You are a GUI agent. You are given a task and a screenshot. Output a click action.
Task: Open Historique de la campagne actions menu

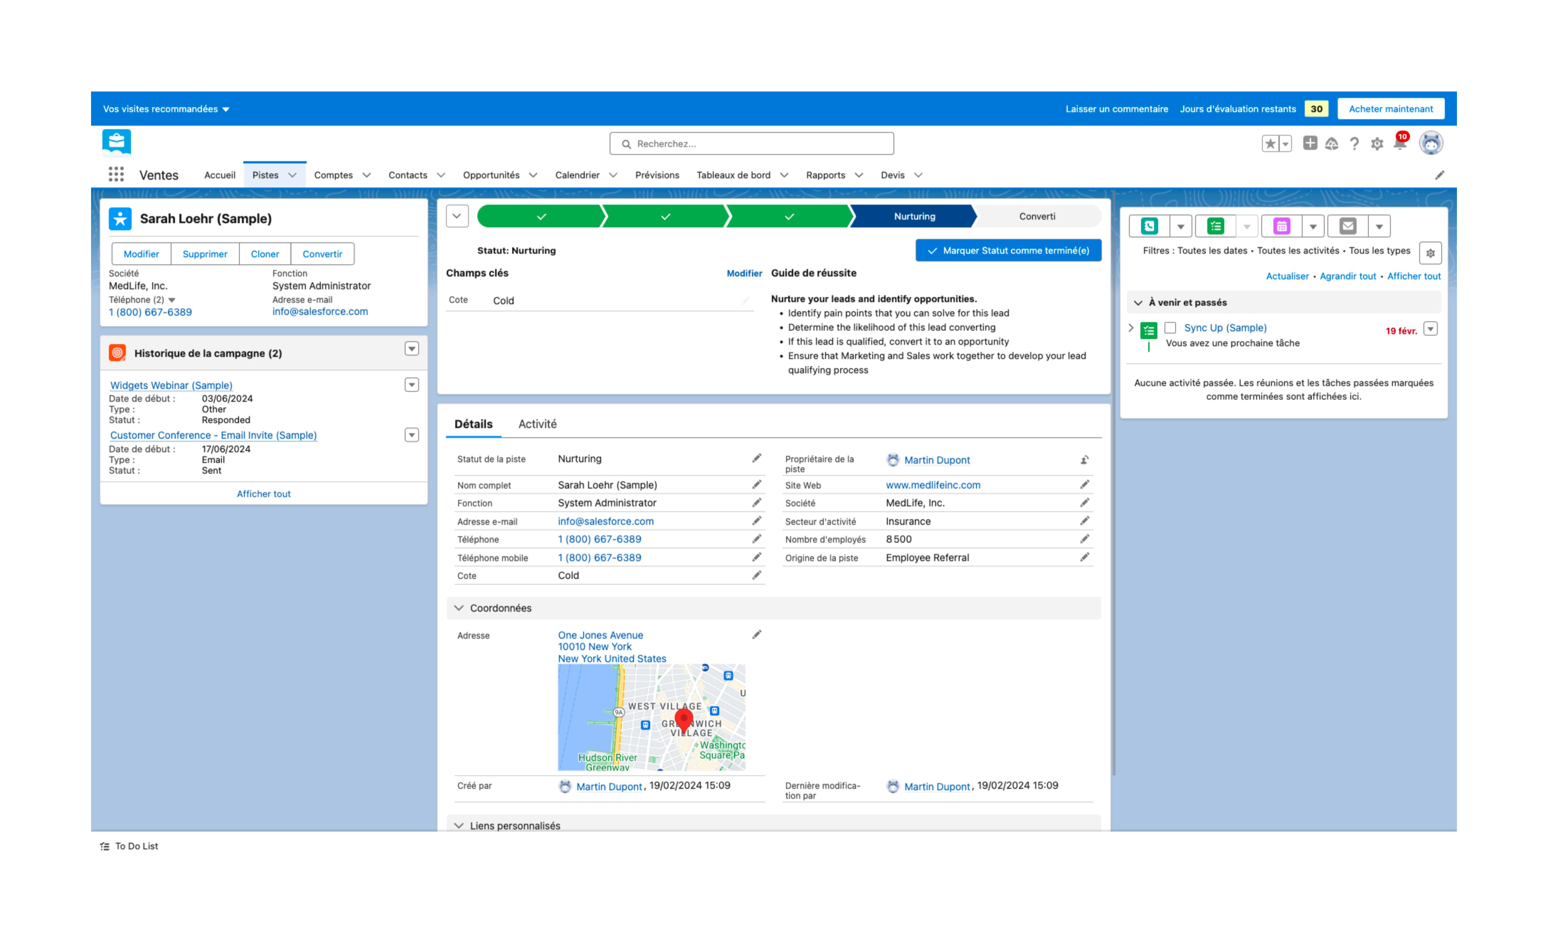[411, 348]
